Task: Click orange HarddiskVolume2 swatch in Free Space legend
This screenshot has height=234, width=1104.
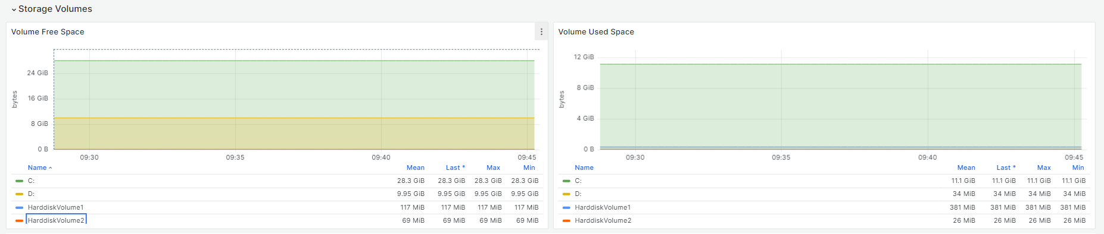Action: tap(19, 221)
